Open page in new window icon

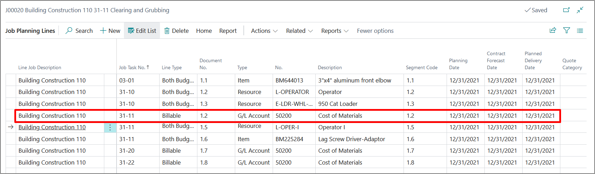click(566, 10)
